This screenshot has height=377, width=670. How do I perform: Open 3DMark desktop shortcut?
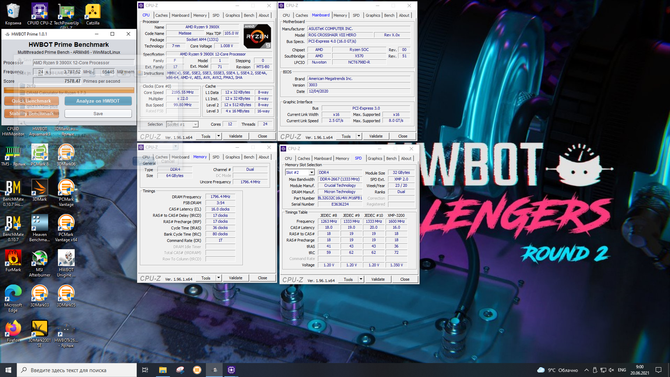39,191
